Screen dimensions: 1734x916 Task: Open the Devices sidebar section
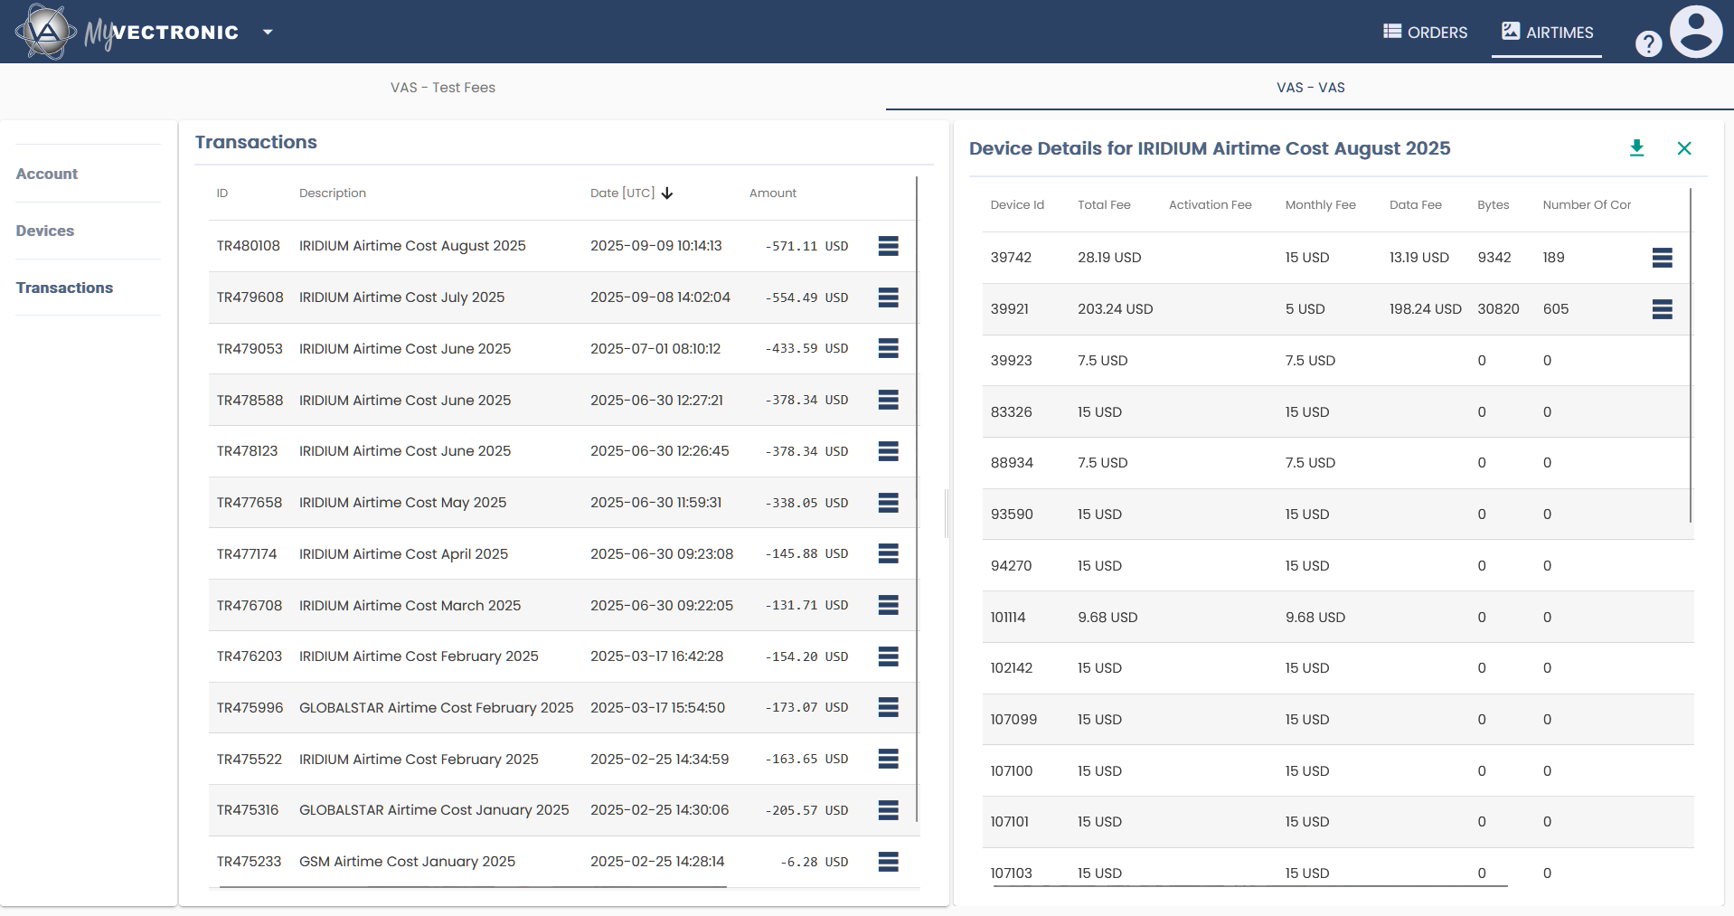45,231
